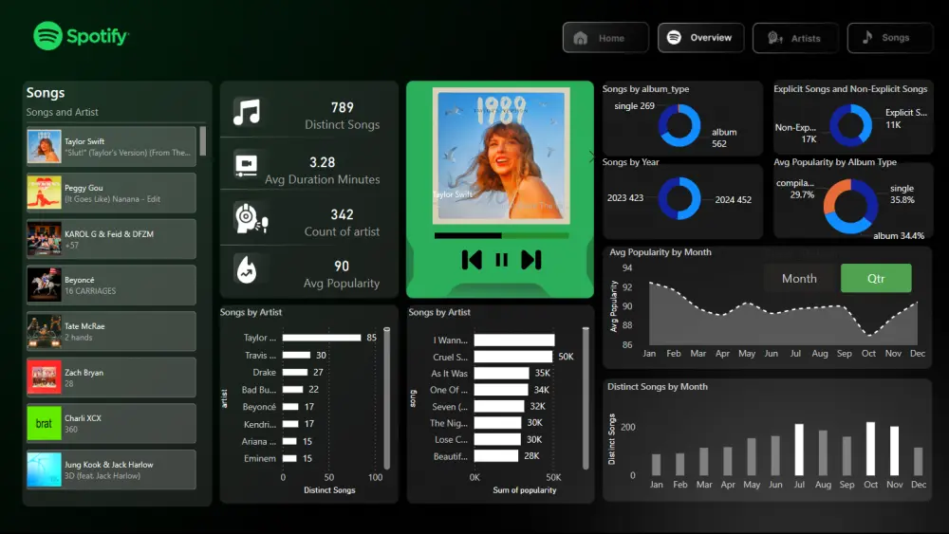Go to the Artists tab
This screenshot has width=949, height=534.
[x=795, y=38]
